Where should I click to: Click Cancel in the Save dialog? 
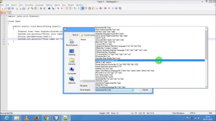click(x=145, y=90)
